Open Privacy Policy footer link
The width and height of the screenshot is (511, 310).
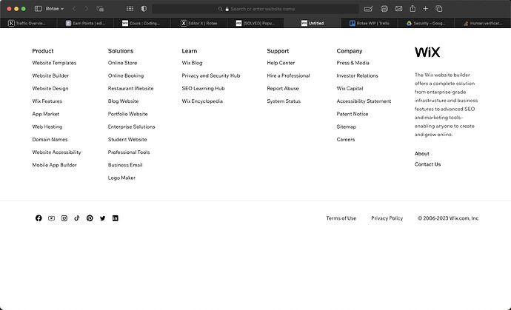[x=387, y=218]
